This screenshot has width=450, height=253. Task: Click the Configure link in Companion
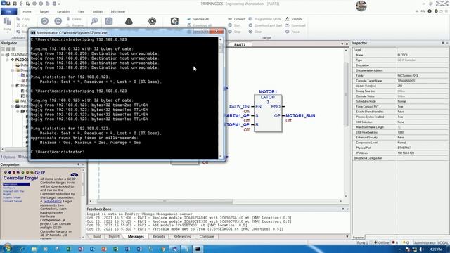tap(9, 188)
